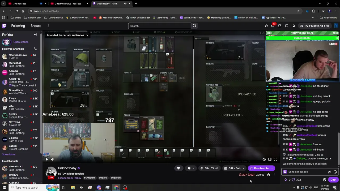Open Chrome extensions puzzle icon
Image resolution: width=340 pixels, height=191 pixels.
point(314,11)
